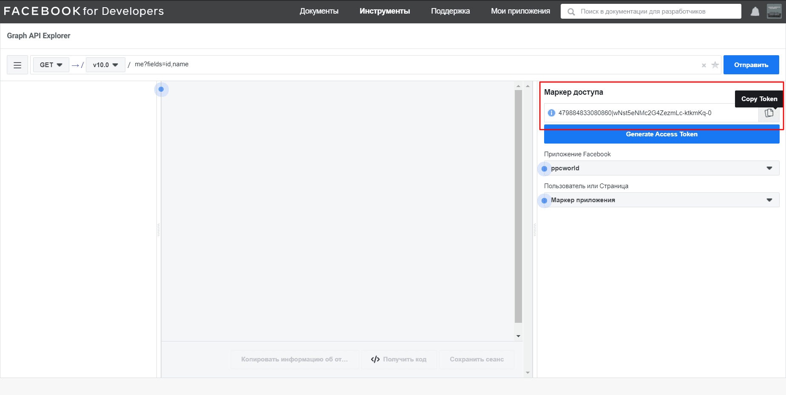Expand the ppcworld application dropdown
Viewport: 786px width, 395px height.
pos(661,168)
